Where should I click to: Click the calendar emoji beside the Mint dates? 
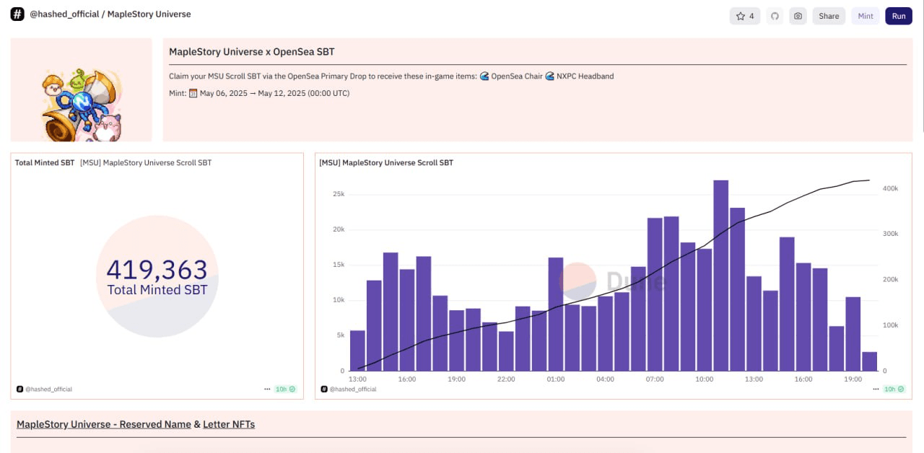(193, 93)
